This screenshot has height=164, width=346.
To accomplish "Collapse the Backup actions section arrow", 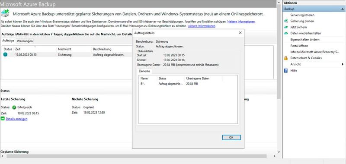I will (x=342, y=9).
